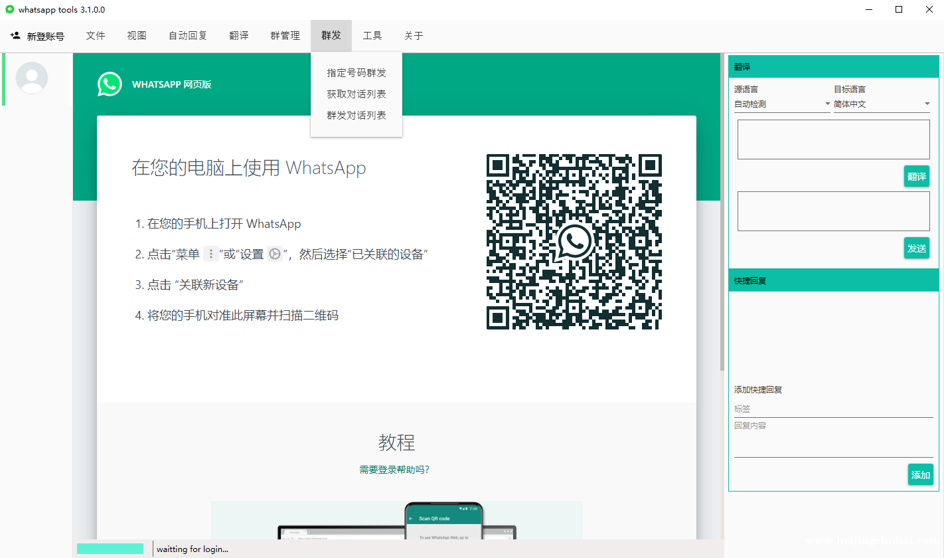This screenshot has height=558, width=944.
Task: Open the 工具 menu
Action: 372,36
